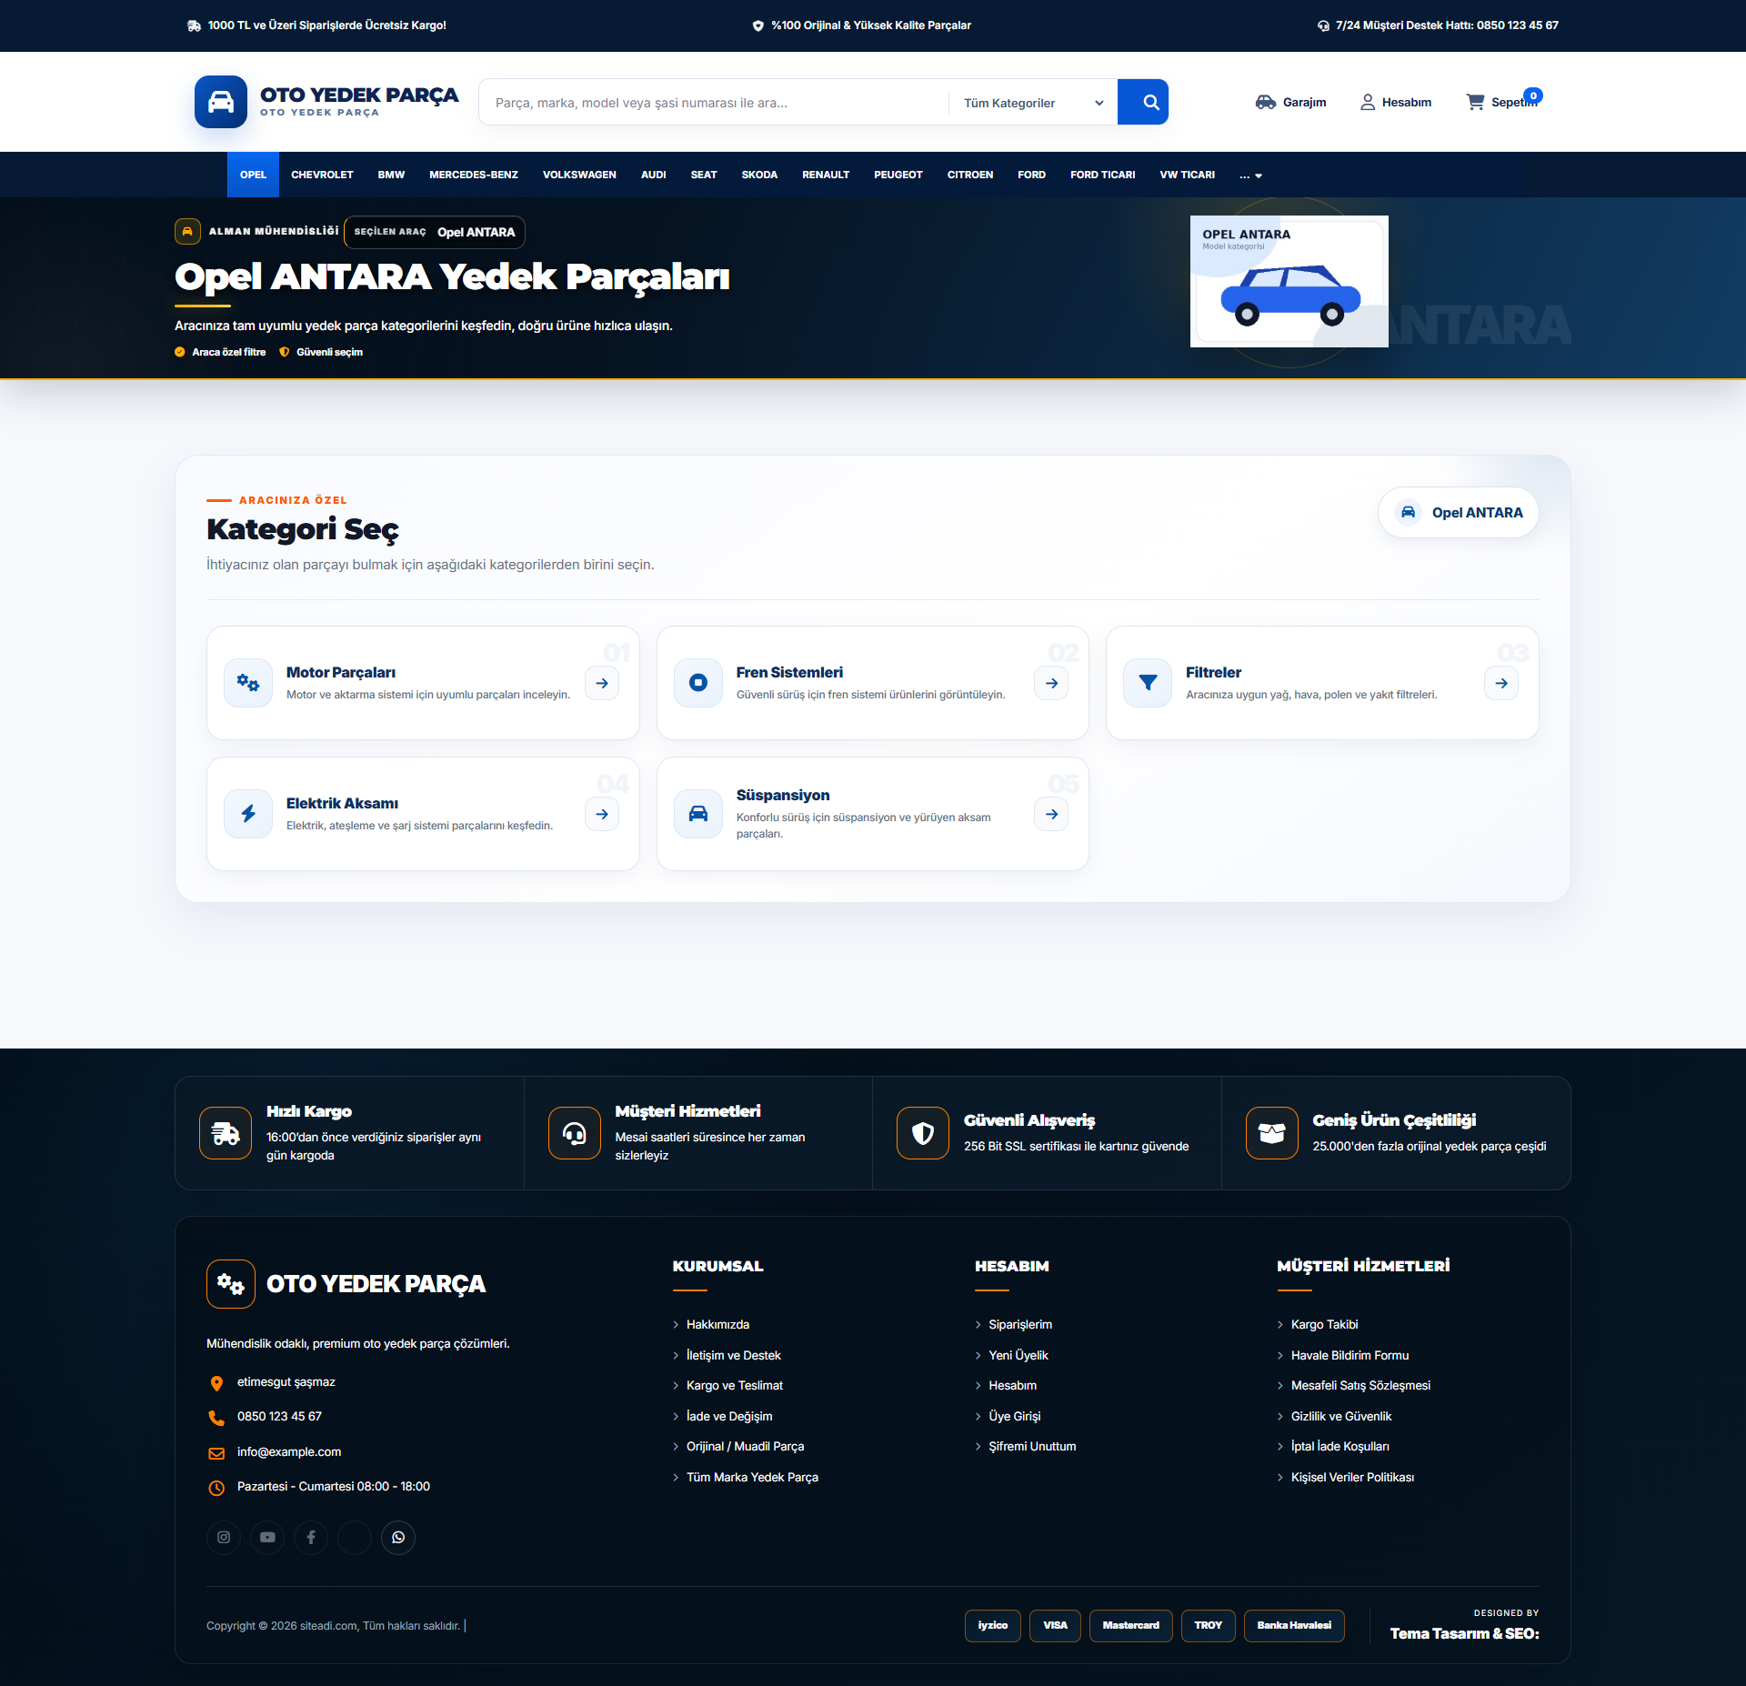This screenshot has width=1746, height=1686.
Task: Click the Motor Parçaları gears icon
Action: (x=248, y=683)
